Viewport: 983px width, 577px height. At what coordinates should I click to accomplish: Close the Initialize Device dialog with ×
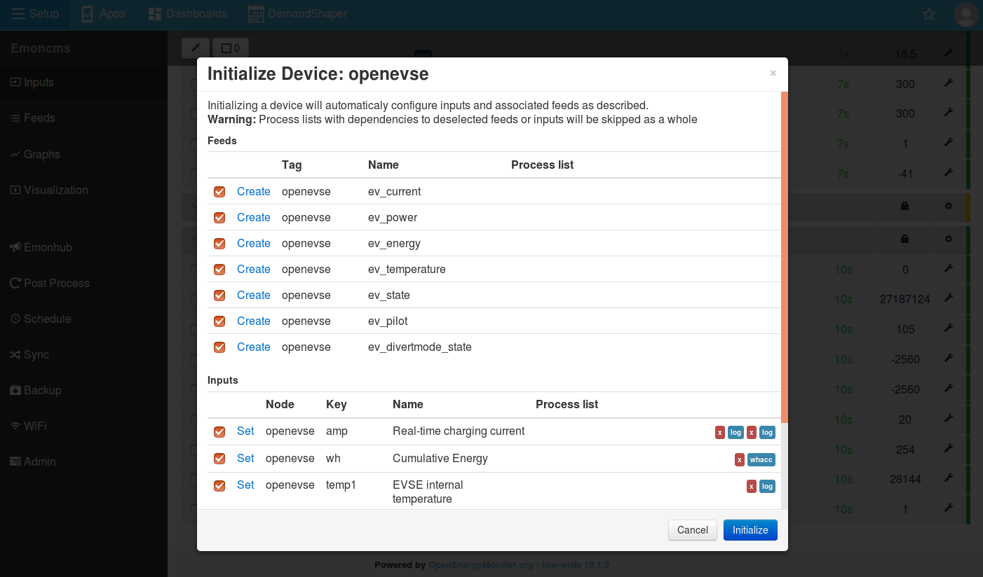pyautogui.click(x=773, y=73)
